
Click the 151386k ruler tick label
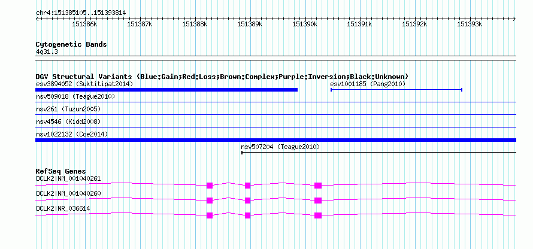(85, 25)
